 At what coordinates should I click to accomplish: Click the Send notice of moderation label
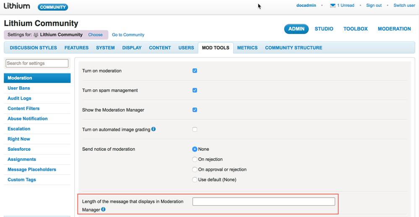[x=109, y=149]
